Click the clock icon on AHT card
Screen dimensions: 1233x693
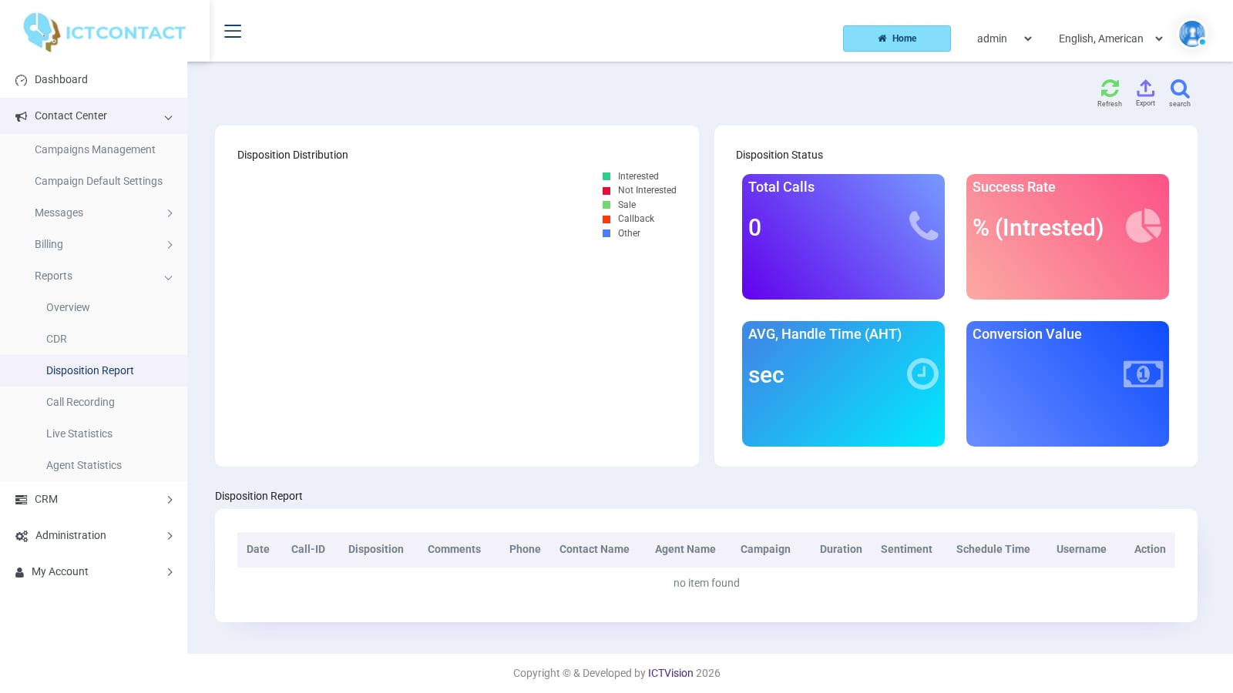(922, 373)
